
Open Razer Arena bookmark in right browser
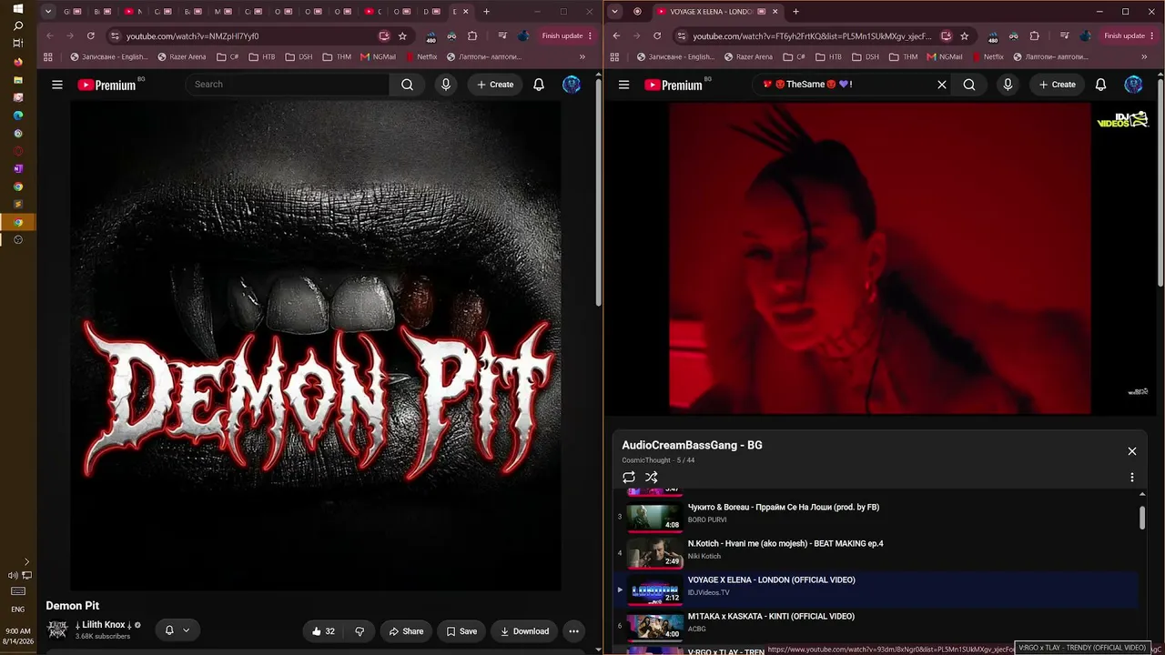[x=748, y=56]
